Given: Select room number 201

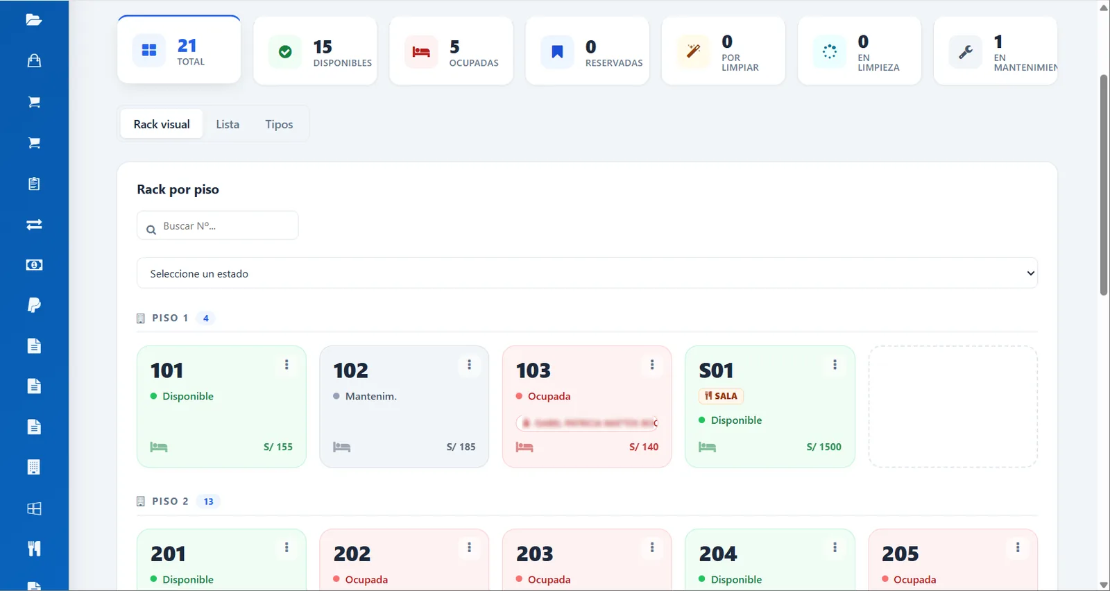Looking at the screenshot, I should coord(168,554).
